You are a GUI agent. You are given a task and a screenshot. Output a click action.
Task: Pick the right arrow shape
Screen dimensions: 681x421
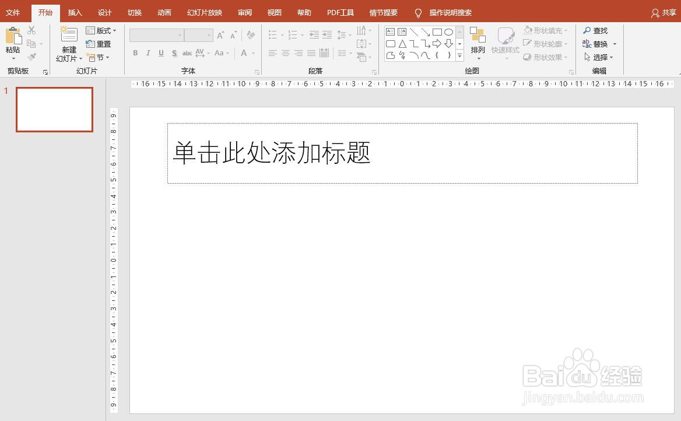[437, 43]
